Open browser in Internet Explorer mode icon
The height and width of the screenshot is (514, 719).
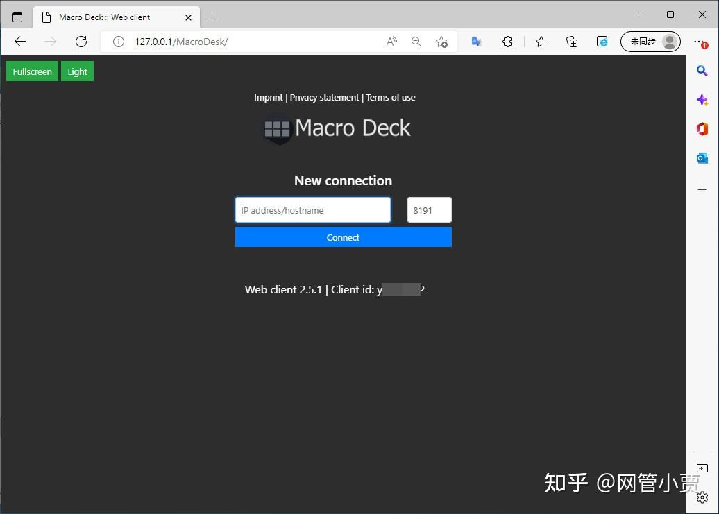pyautogui.click(x=602, y=42)
